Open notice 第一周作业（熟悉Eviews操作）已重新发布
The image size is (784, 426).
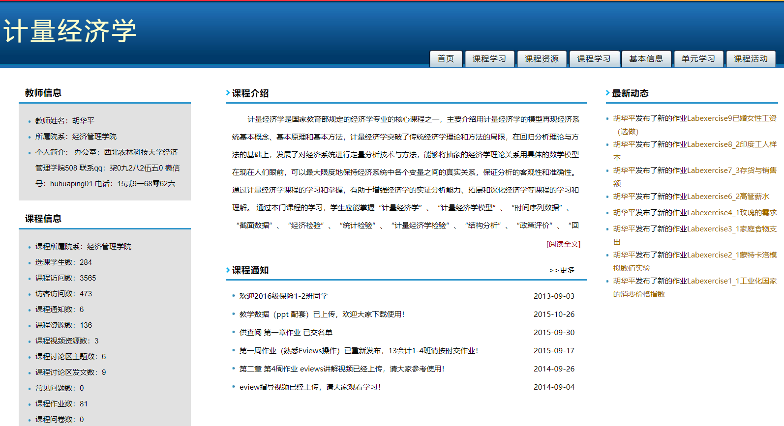click(359, 351)
